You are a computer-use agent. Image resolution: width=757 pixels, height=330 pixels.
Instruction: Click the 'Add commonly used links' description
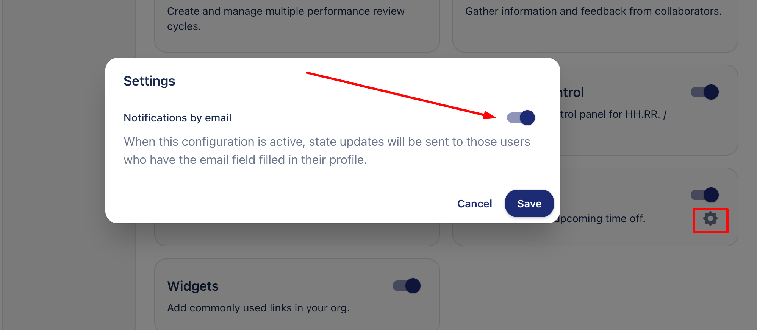click(x=258, y=308)
